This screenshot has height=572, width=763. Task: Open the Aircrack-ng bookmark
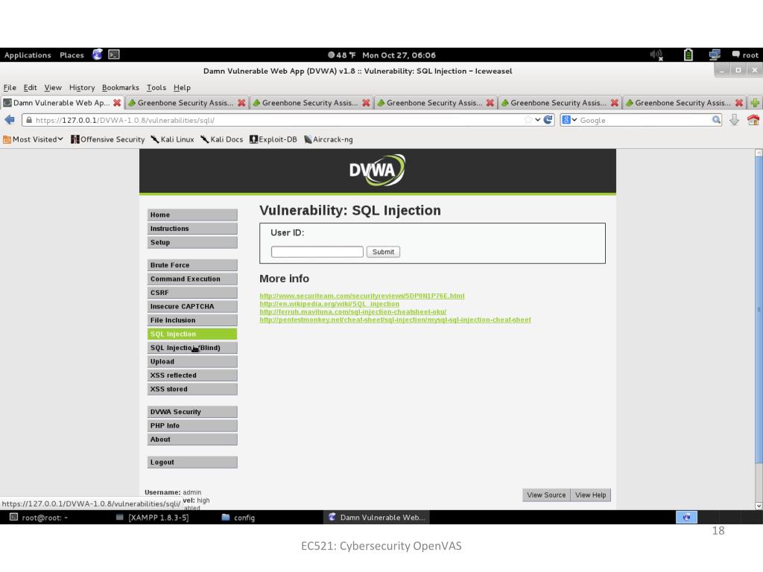tap(329, 139)
